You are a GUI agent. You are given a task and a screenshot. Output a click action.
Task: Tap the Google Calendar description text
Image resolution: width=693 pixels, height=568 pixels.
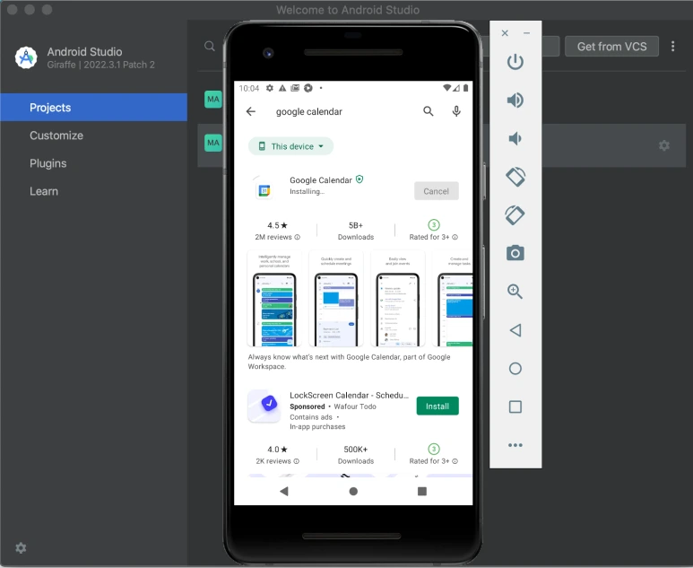[349, 362]
